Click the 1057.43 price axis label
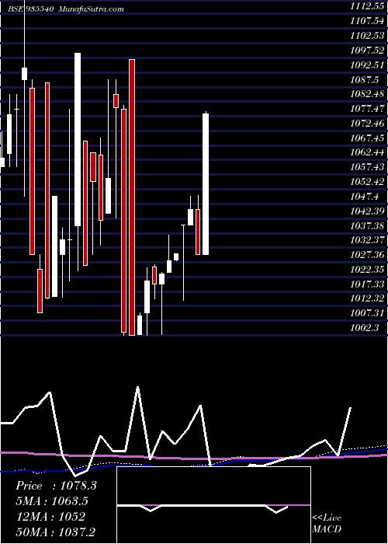Viewport: 388px width, 544px height. pyautogui.click(x=367, y=167)
